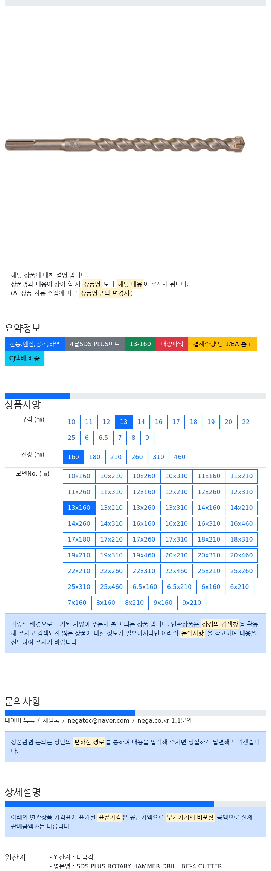Select model 22x310

pyautogui.click(x=144, y=571)
